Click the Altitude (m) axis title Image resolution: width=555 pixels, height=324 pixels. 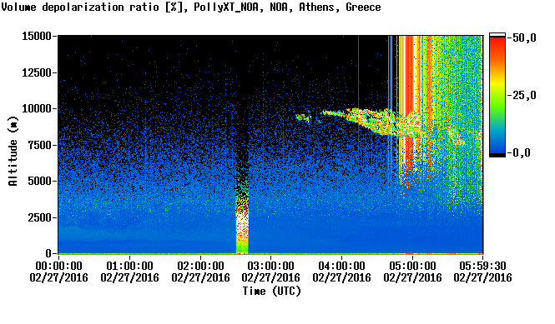(x=13, y=152)
